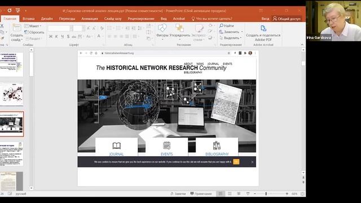The height and width of the screenshot is (203, 361).
Task: Increase font size with larger A icon
Action: tap(89, 28)
